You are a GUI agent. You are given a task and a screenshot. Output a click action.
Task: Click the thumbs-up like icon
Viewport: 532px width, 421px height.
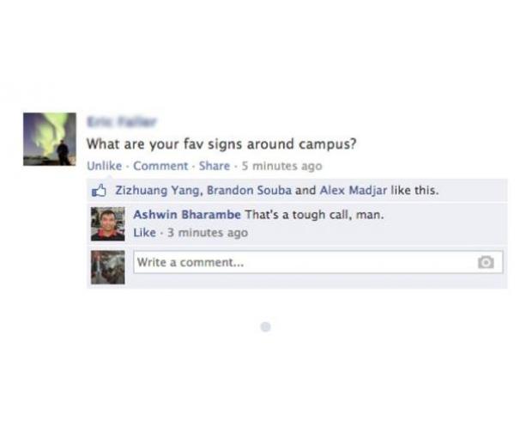tap(99, 191)
